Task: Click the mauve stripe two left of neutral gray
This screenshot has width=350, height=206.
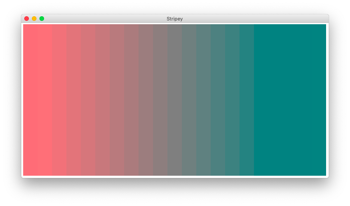Action: (146, 100)
